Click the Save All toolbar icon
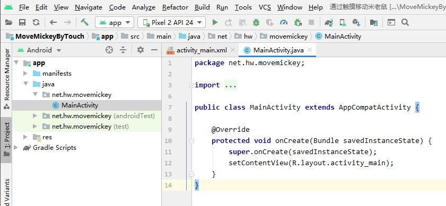This screenshot has height=206, width=446. click(x=22, y=22)
